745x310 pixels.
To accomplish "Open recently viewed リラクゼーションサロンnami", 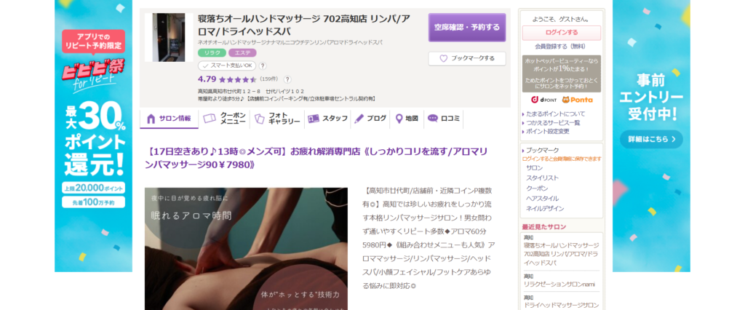I will coord(559,285).
